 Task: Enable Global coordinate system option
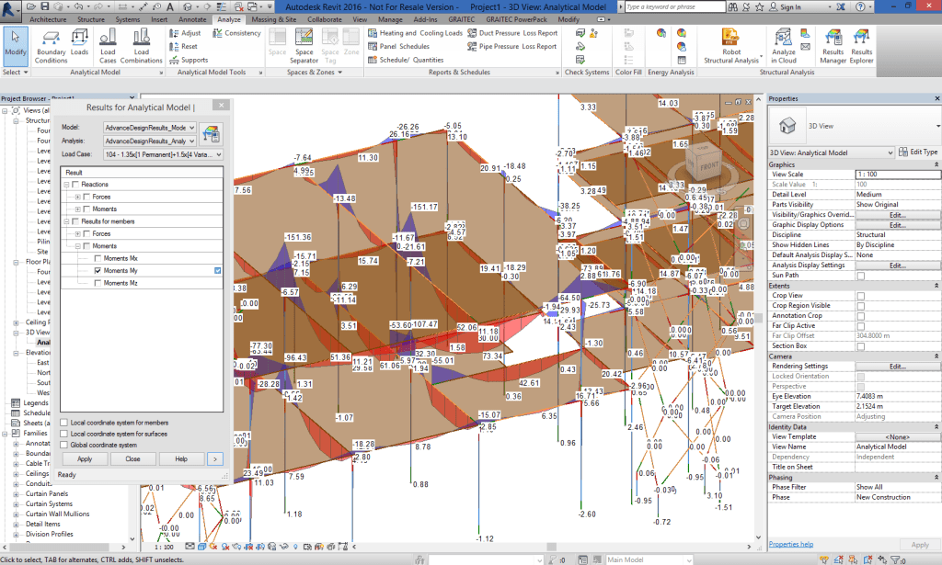coord(63,445)
